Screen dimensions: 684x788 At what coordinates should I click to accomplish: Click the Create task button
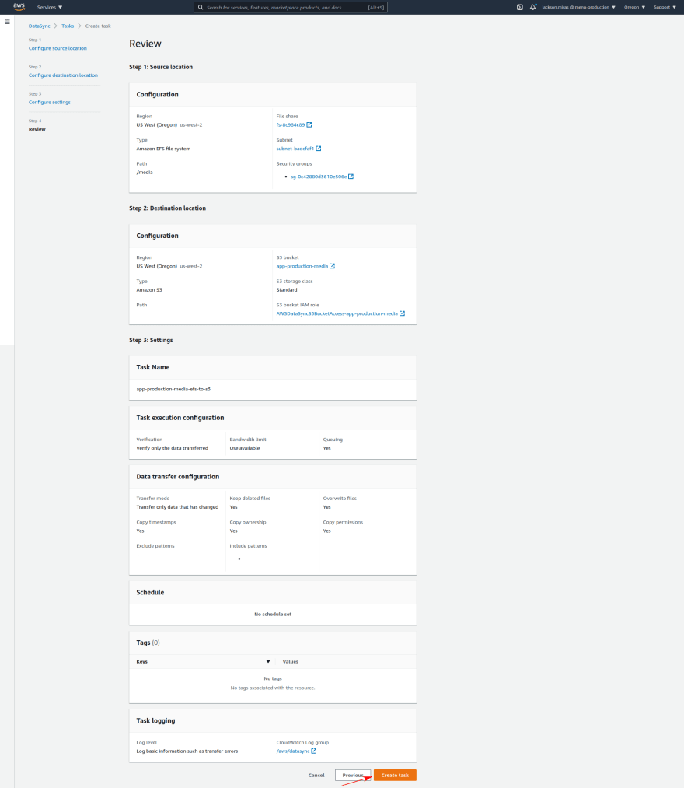tap(395, 775)
